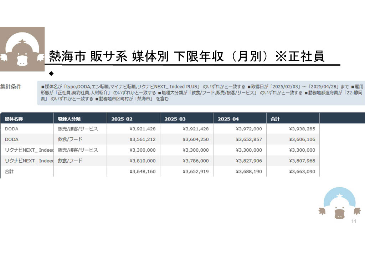Click the filter conditions text box
The height and width of the screenshot is (259, 365).
pyautogui.click(x=201, y=93)
